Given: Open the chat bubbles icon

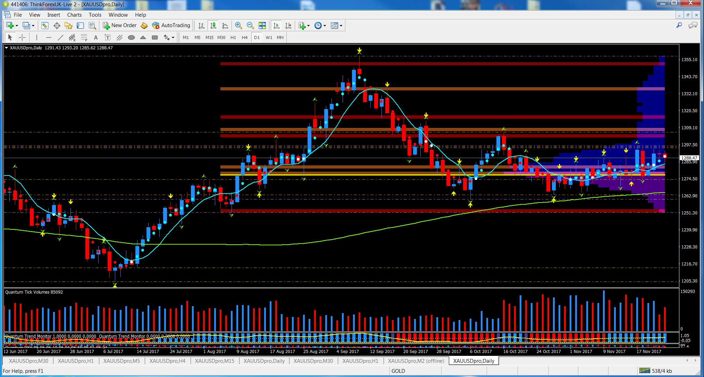Looking at the screenshot, I should click(693, 25).
